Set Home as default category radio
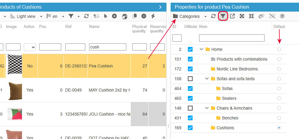The height and width of the screenshot is (139, 299). tap(279, 49)
